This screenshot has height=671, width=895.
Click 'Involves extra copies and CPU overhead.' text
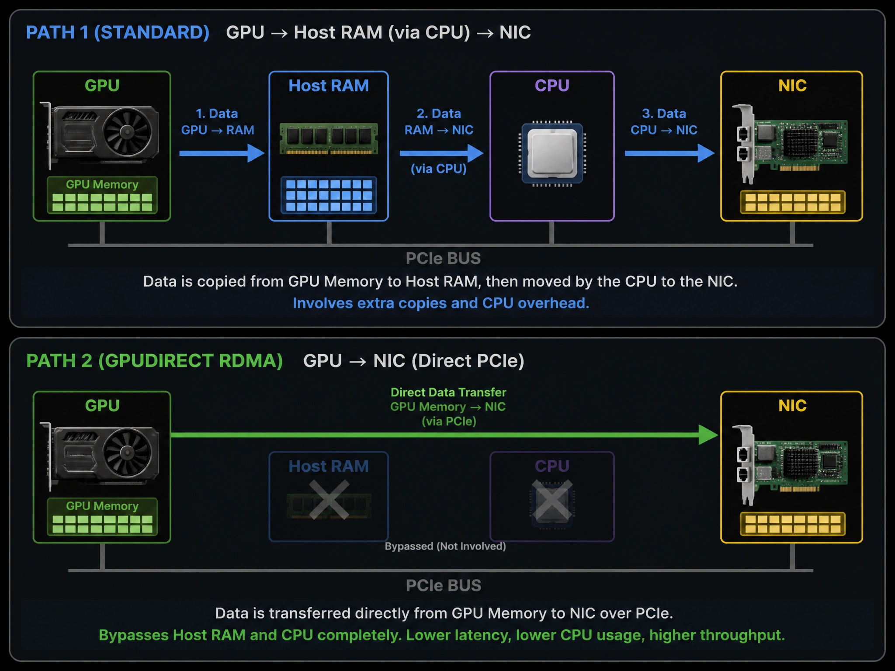point(441,303)
